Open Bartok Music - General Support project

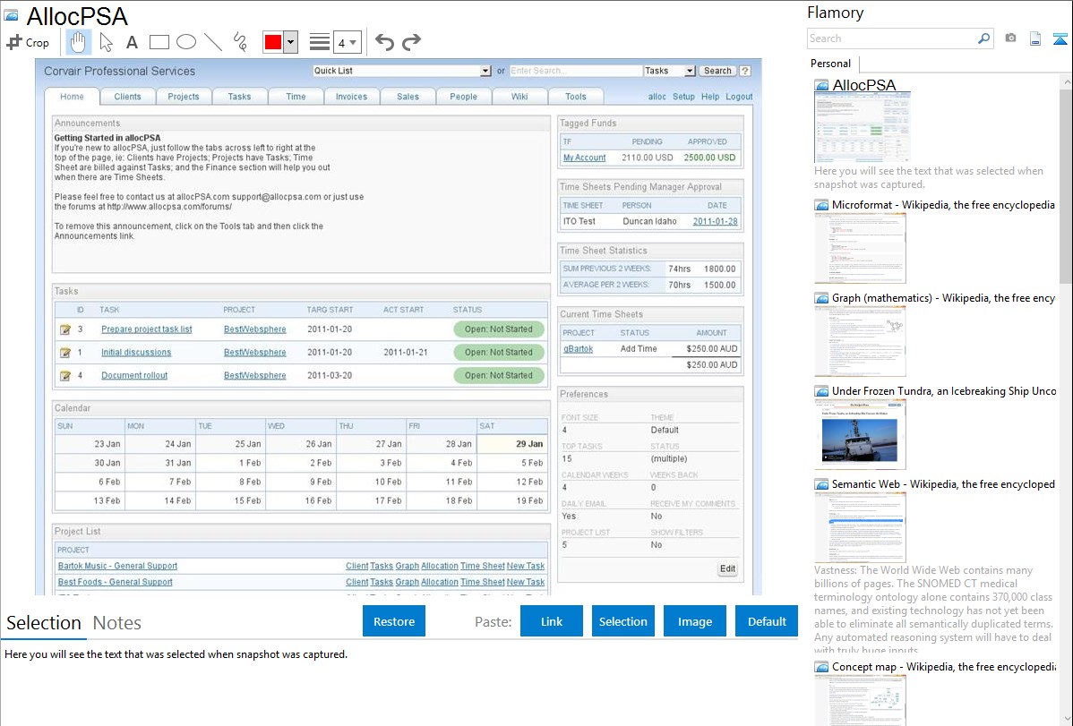coord(117,566)
